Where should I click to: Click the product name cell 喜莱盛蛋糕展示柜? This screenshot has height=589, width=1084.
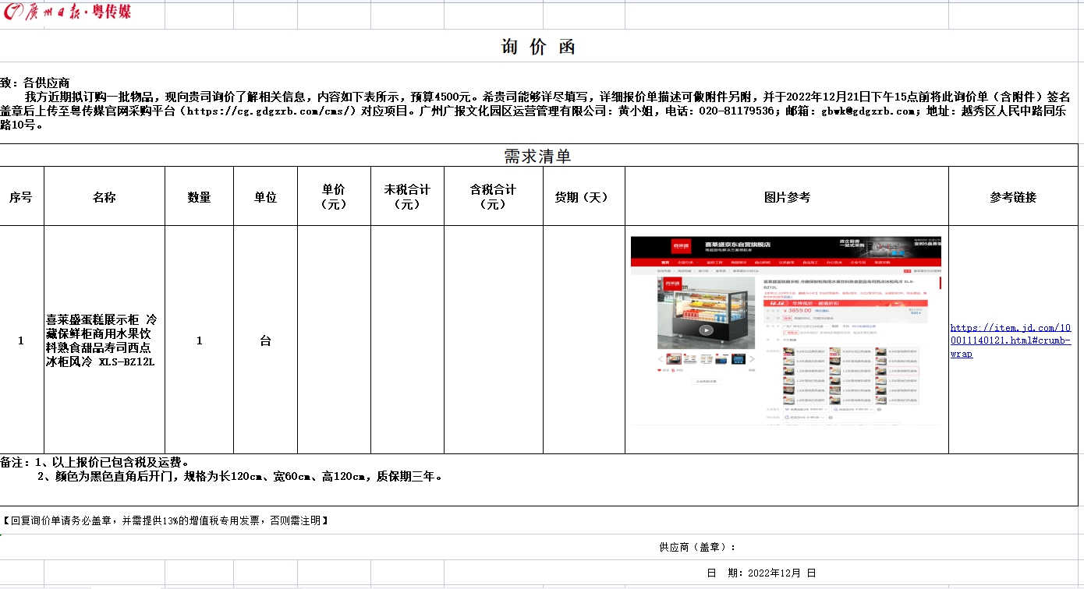tap(105, 340)
